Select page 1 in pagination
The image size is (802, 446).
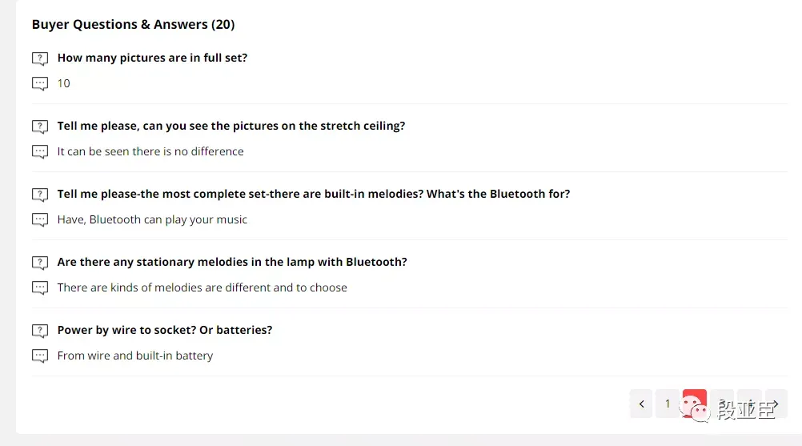point(668,404)
